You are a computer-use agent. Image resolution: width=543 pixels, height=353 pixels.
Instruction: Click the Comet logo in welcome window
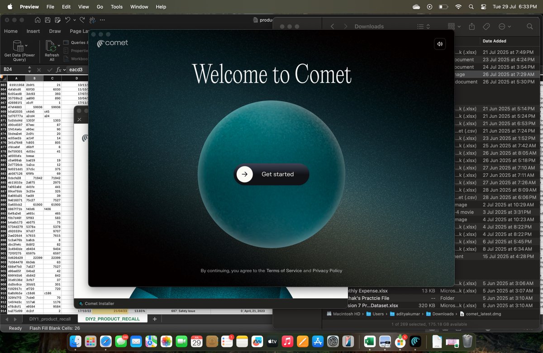coord(113,43)
